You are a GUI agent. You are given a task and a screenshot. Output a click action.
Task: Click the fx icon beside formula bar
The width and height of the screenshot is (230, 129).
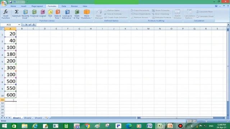[x=34, y=25]
